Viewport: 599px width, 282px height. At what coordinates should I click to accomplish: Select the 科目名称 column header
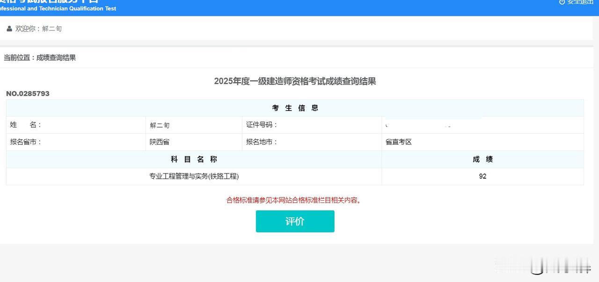pos(193,159)
